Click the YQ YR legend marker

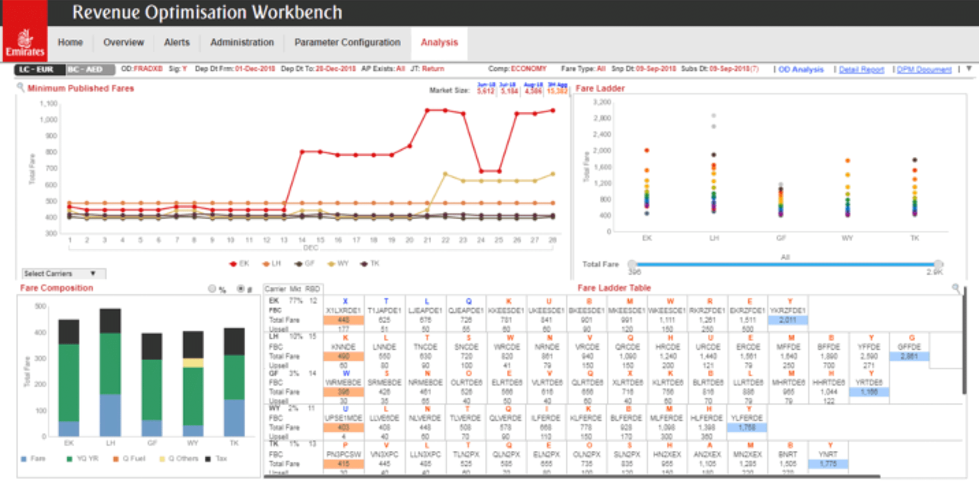click(69, 458)
